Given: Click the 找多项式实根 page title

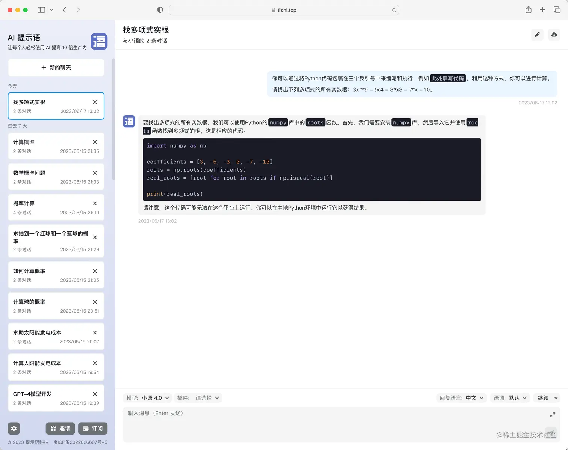Looking at the screenshot, I should [146, 30].
